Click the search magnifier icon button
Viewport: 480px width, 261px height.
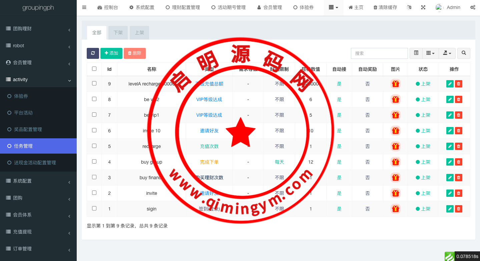pos(464,53)
